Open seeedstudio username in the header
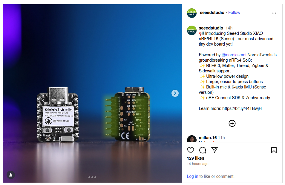 [212, 13]
